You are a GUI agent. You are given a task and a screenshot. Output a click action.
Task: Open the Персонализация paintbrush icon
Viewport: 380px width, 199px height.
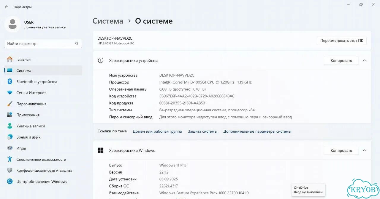click(x=10, y=104)
